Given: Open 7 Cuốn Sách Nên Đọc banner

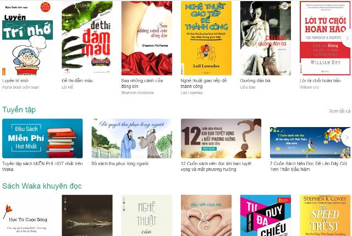Looking at the screenshot, I should click(310, 142).
